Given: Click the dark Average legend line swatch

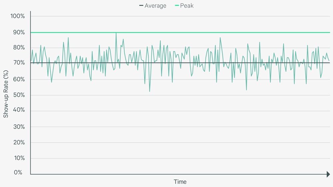Looking at the screenshot, I should 141,6.
